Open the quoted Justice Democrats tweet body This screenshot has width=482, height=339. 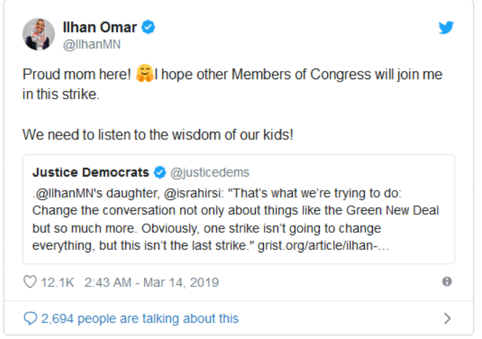pos(236,219)
